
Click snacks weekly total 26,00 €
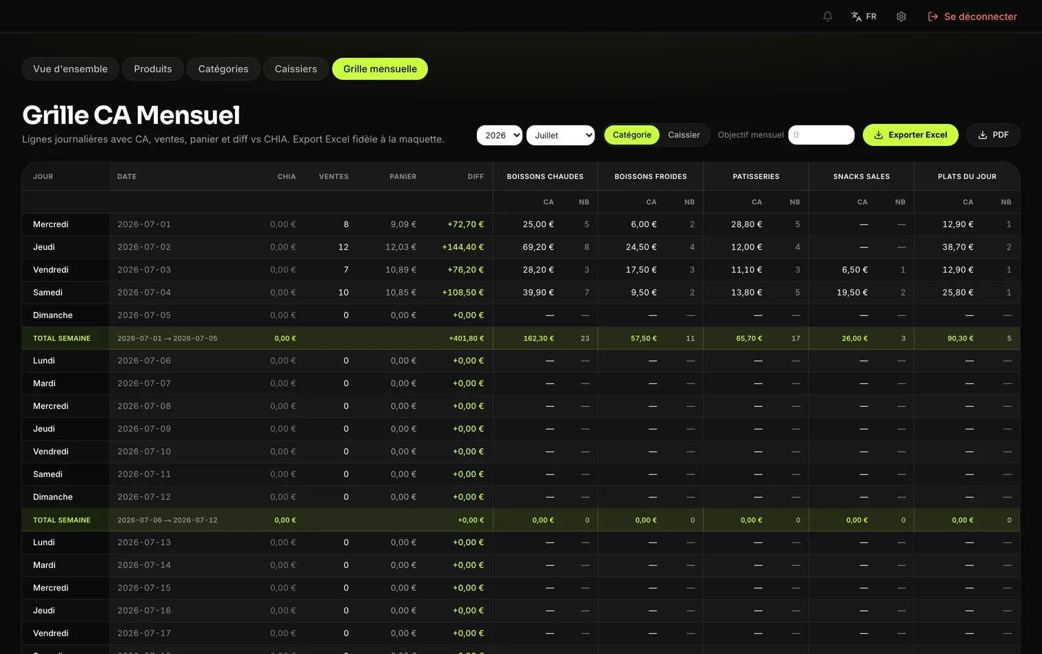tap(855, 339)
